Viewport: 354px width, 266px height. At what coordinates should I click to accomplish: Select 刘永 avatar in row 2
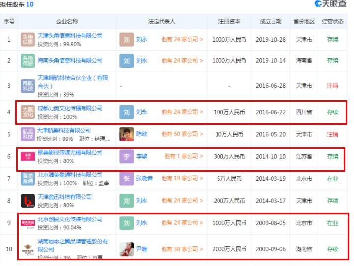coord(127,61)
